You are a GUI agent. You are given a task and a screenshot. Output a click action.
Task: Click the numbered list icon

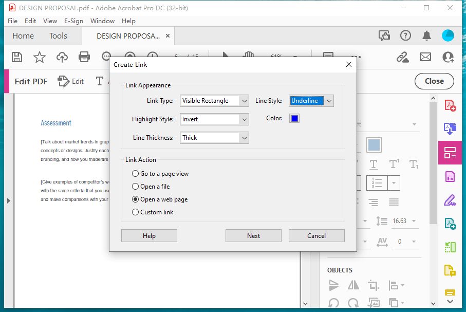tap(377, 183)
